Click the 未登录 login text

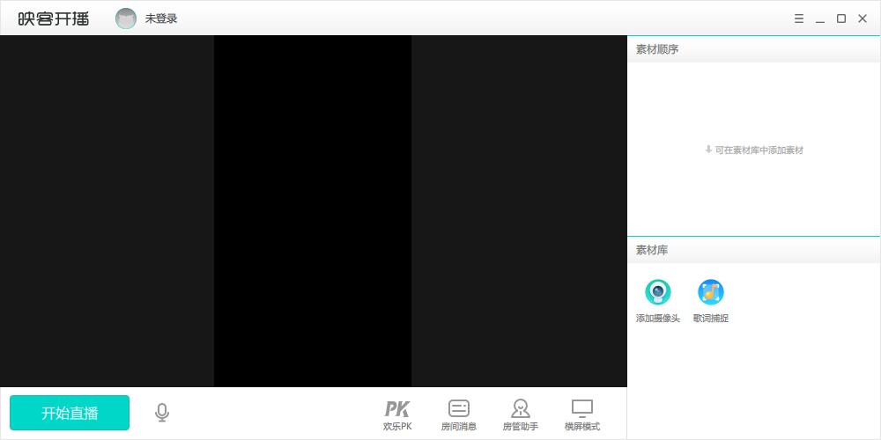[161, 18]
